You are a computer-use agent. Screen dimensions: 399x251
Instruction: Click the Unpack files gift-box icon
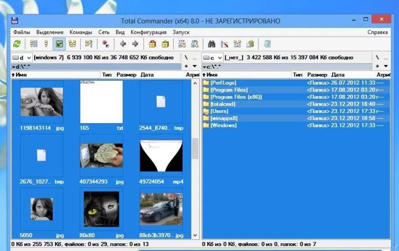[x=165, y=44]
